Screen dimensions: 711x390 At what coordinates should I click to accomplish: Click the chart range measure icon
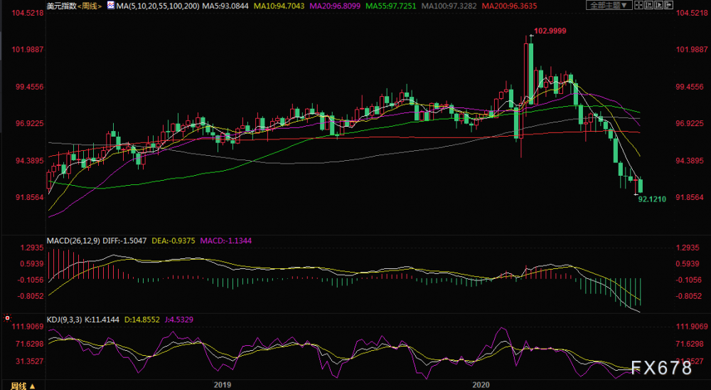tap(648, 5)
